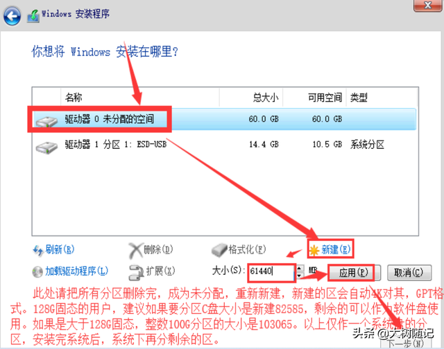
Task: Click the 下一步(N) next button
Action: [x=406, y=343]
